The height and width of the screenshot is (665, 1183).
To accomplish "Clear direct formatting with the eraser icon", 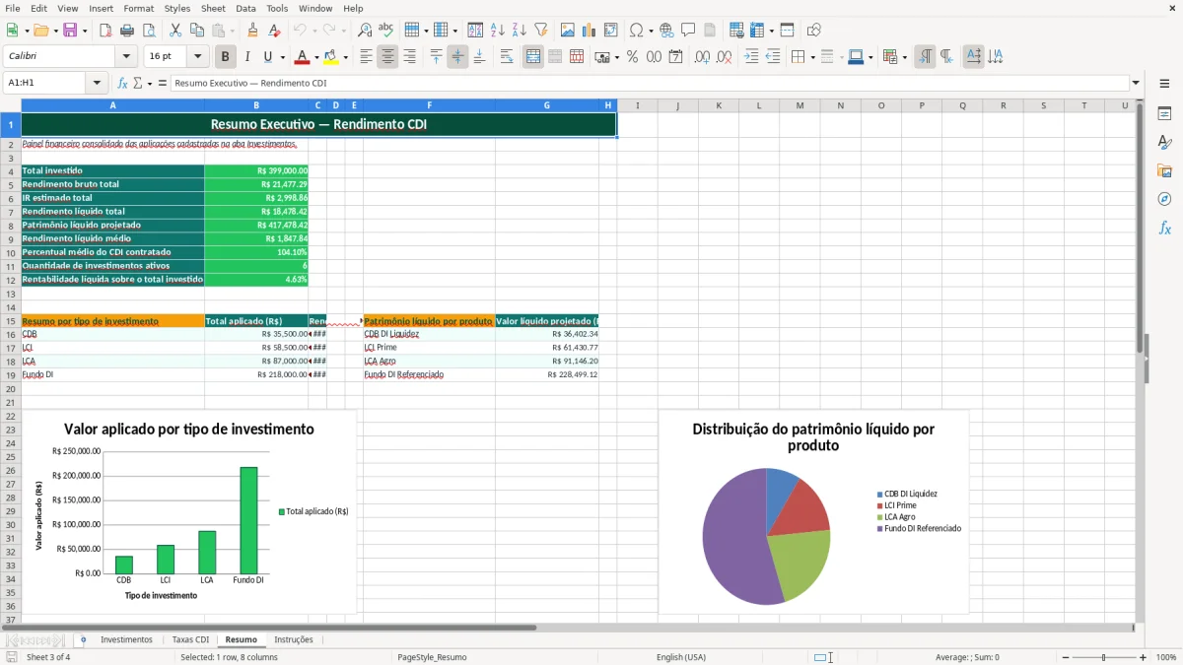I will click(274, 31).
